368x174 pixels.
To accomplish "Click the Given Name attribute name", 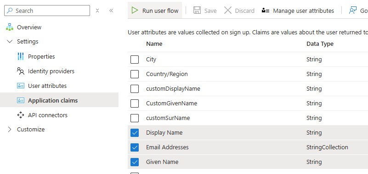I will click(162, 162).
